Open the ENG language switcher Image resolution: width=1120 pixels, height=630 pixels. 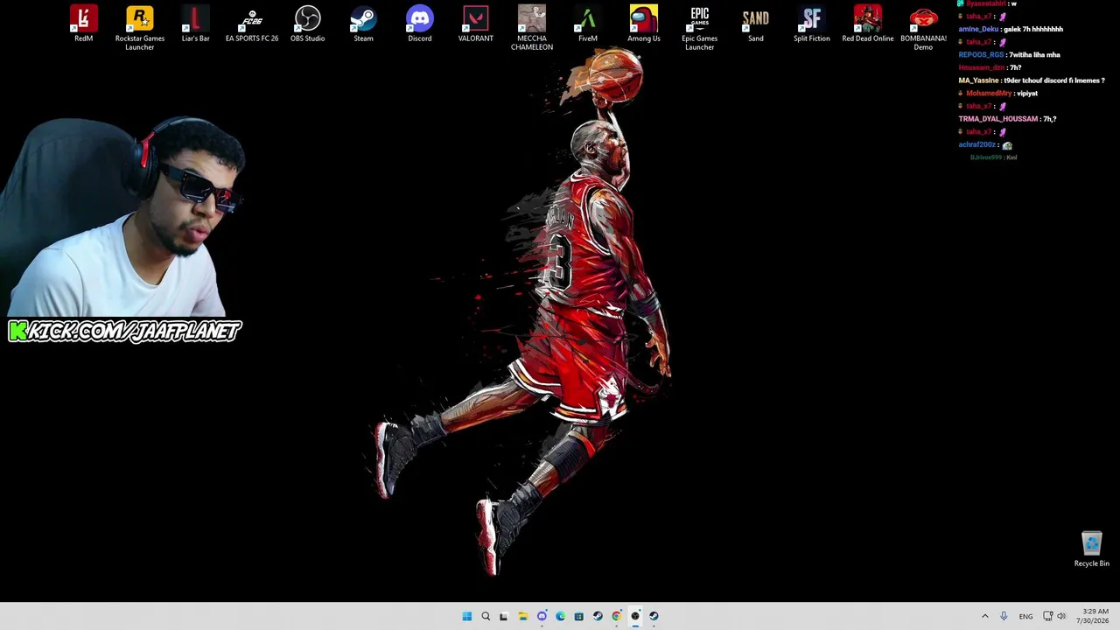point(1025,616)
